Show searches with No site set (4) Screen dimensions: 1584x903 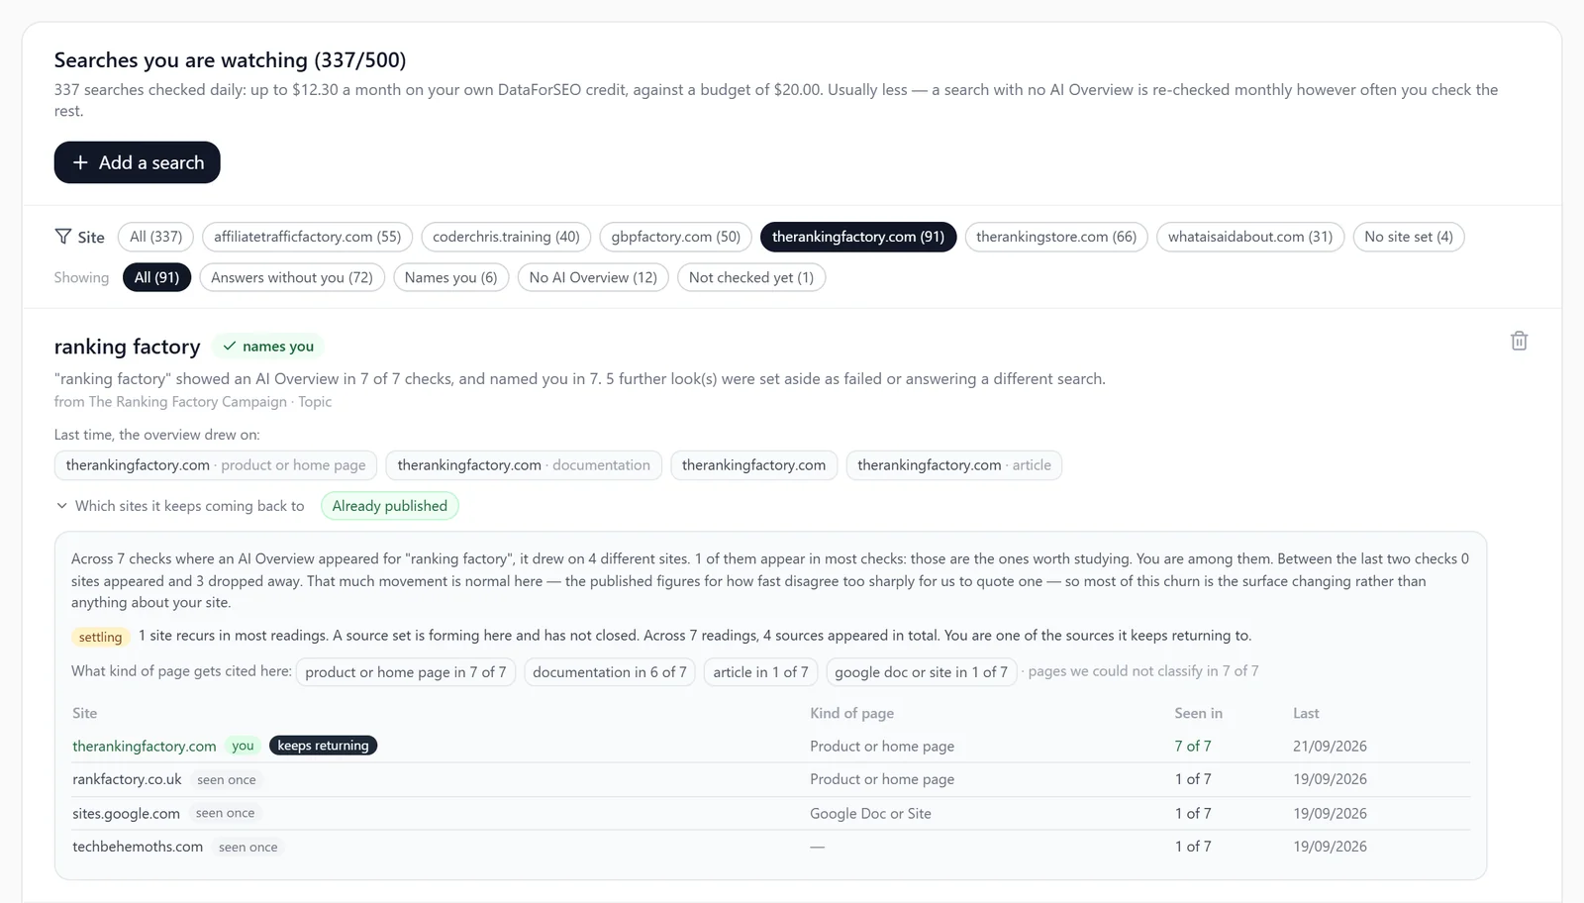coord(1409,237)
